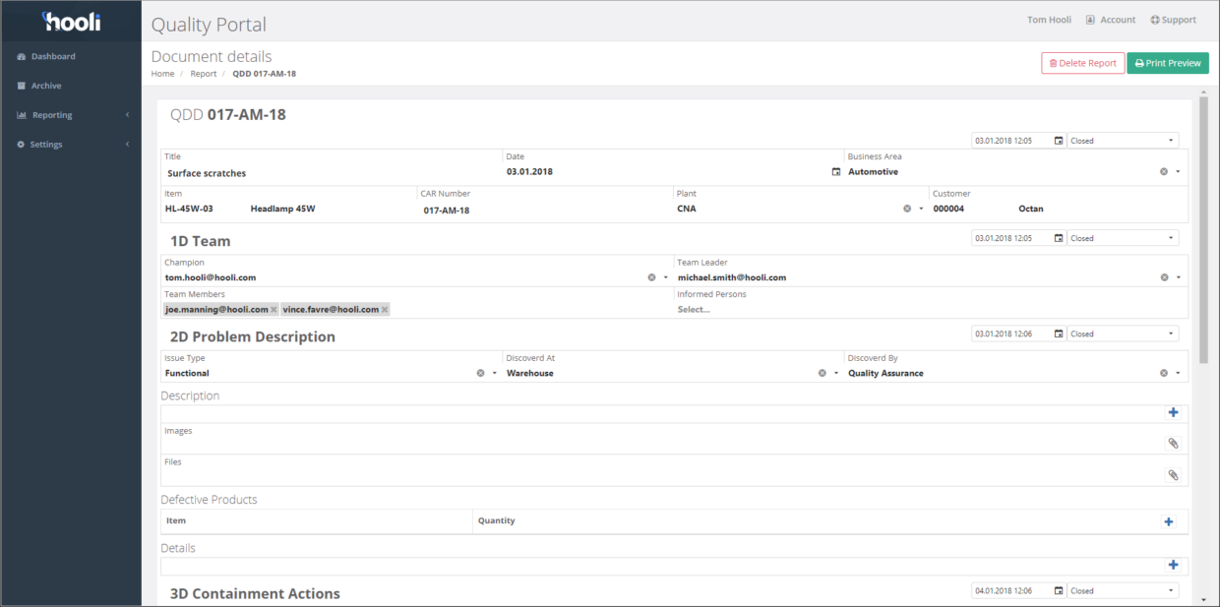
Task: Add a new Details entry
Action: click(1173, 565)
